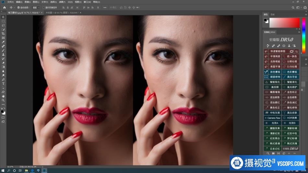Viewport: 308px width, 173px height.
Task: Apply 日系记忆 preset
Action: (273, 149)
